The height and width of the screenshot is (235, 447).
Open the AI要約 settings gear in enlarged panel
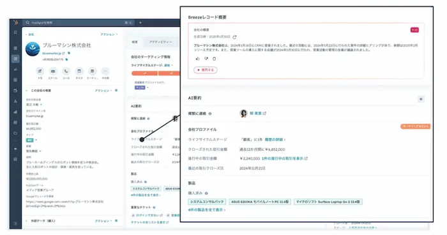click(421, 99)
